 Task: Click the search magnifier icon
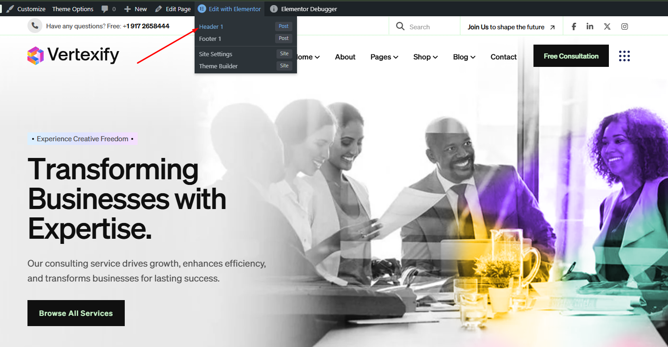point(400,26)
